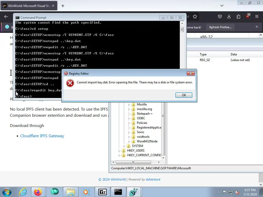This screenshot has height=197, width=263.
Task: Close the Registry Editor error dialog
Action: point(191,73)
